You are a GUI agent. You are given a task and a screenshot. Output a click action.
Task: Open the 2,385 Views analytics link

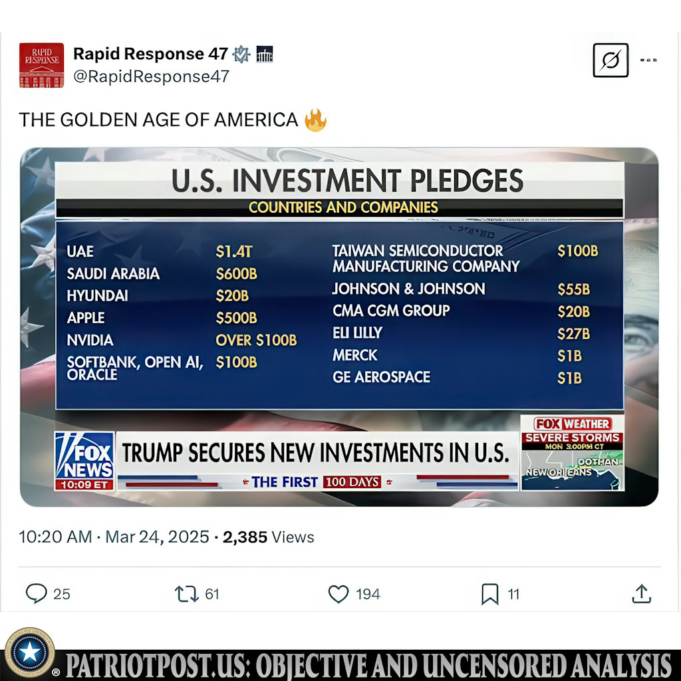pos(268,537)
